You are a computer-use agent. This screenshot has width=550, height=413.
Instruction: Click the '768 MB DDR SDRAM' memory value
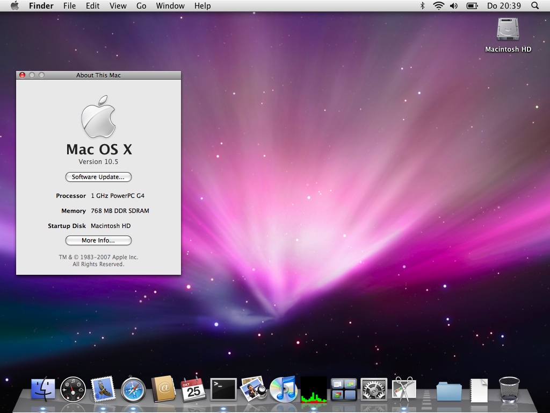tap(120, 211)
